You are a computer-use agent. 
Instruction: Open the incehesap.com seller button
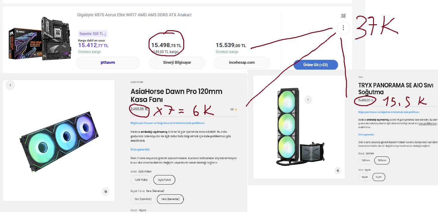pos(242,63)
